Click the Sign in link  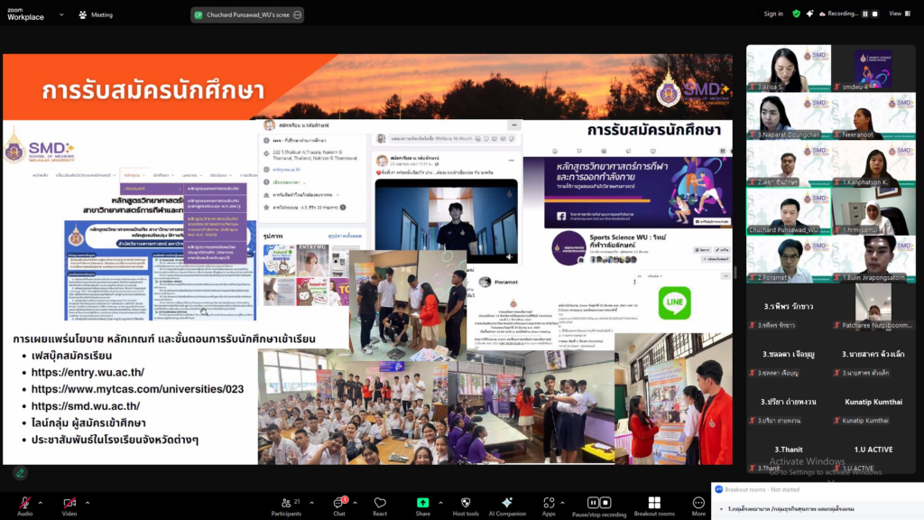773,14
